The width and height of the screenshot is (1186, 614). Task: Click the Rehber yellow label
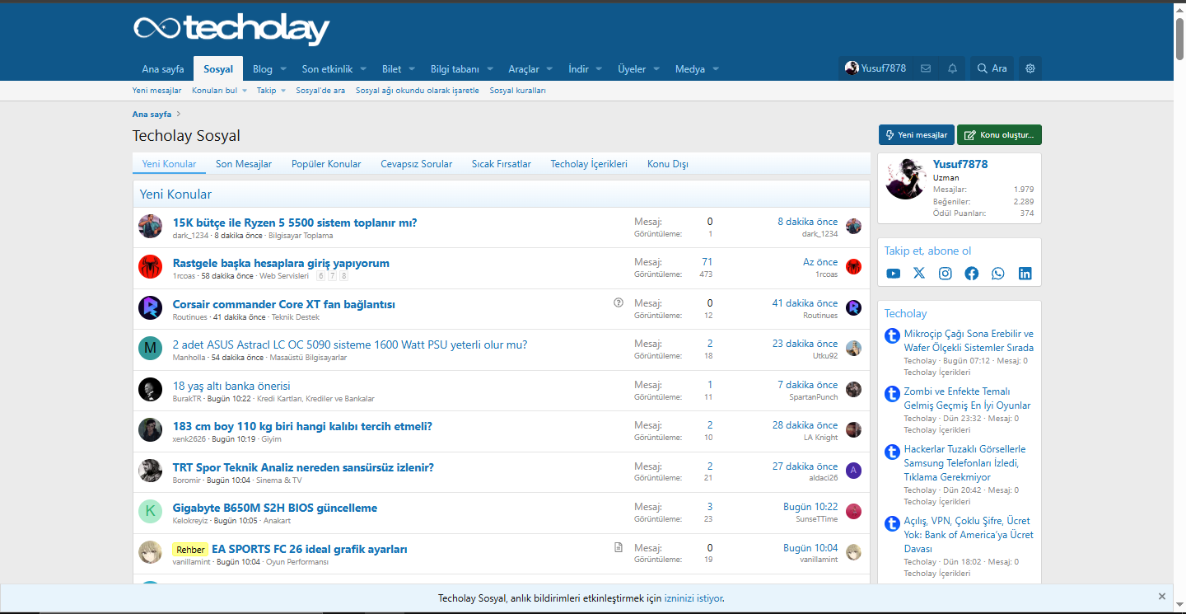tap(190, 549)
